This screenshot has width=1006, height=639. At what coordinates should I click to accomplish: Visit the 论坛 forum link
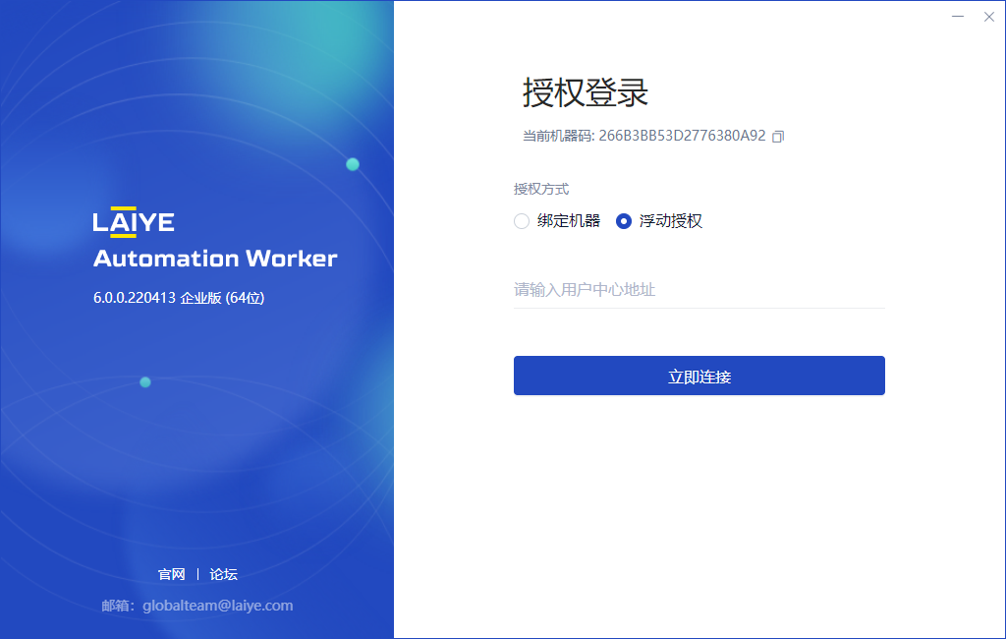click(x=224, y=574)
